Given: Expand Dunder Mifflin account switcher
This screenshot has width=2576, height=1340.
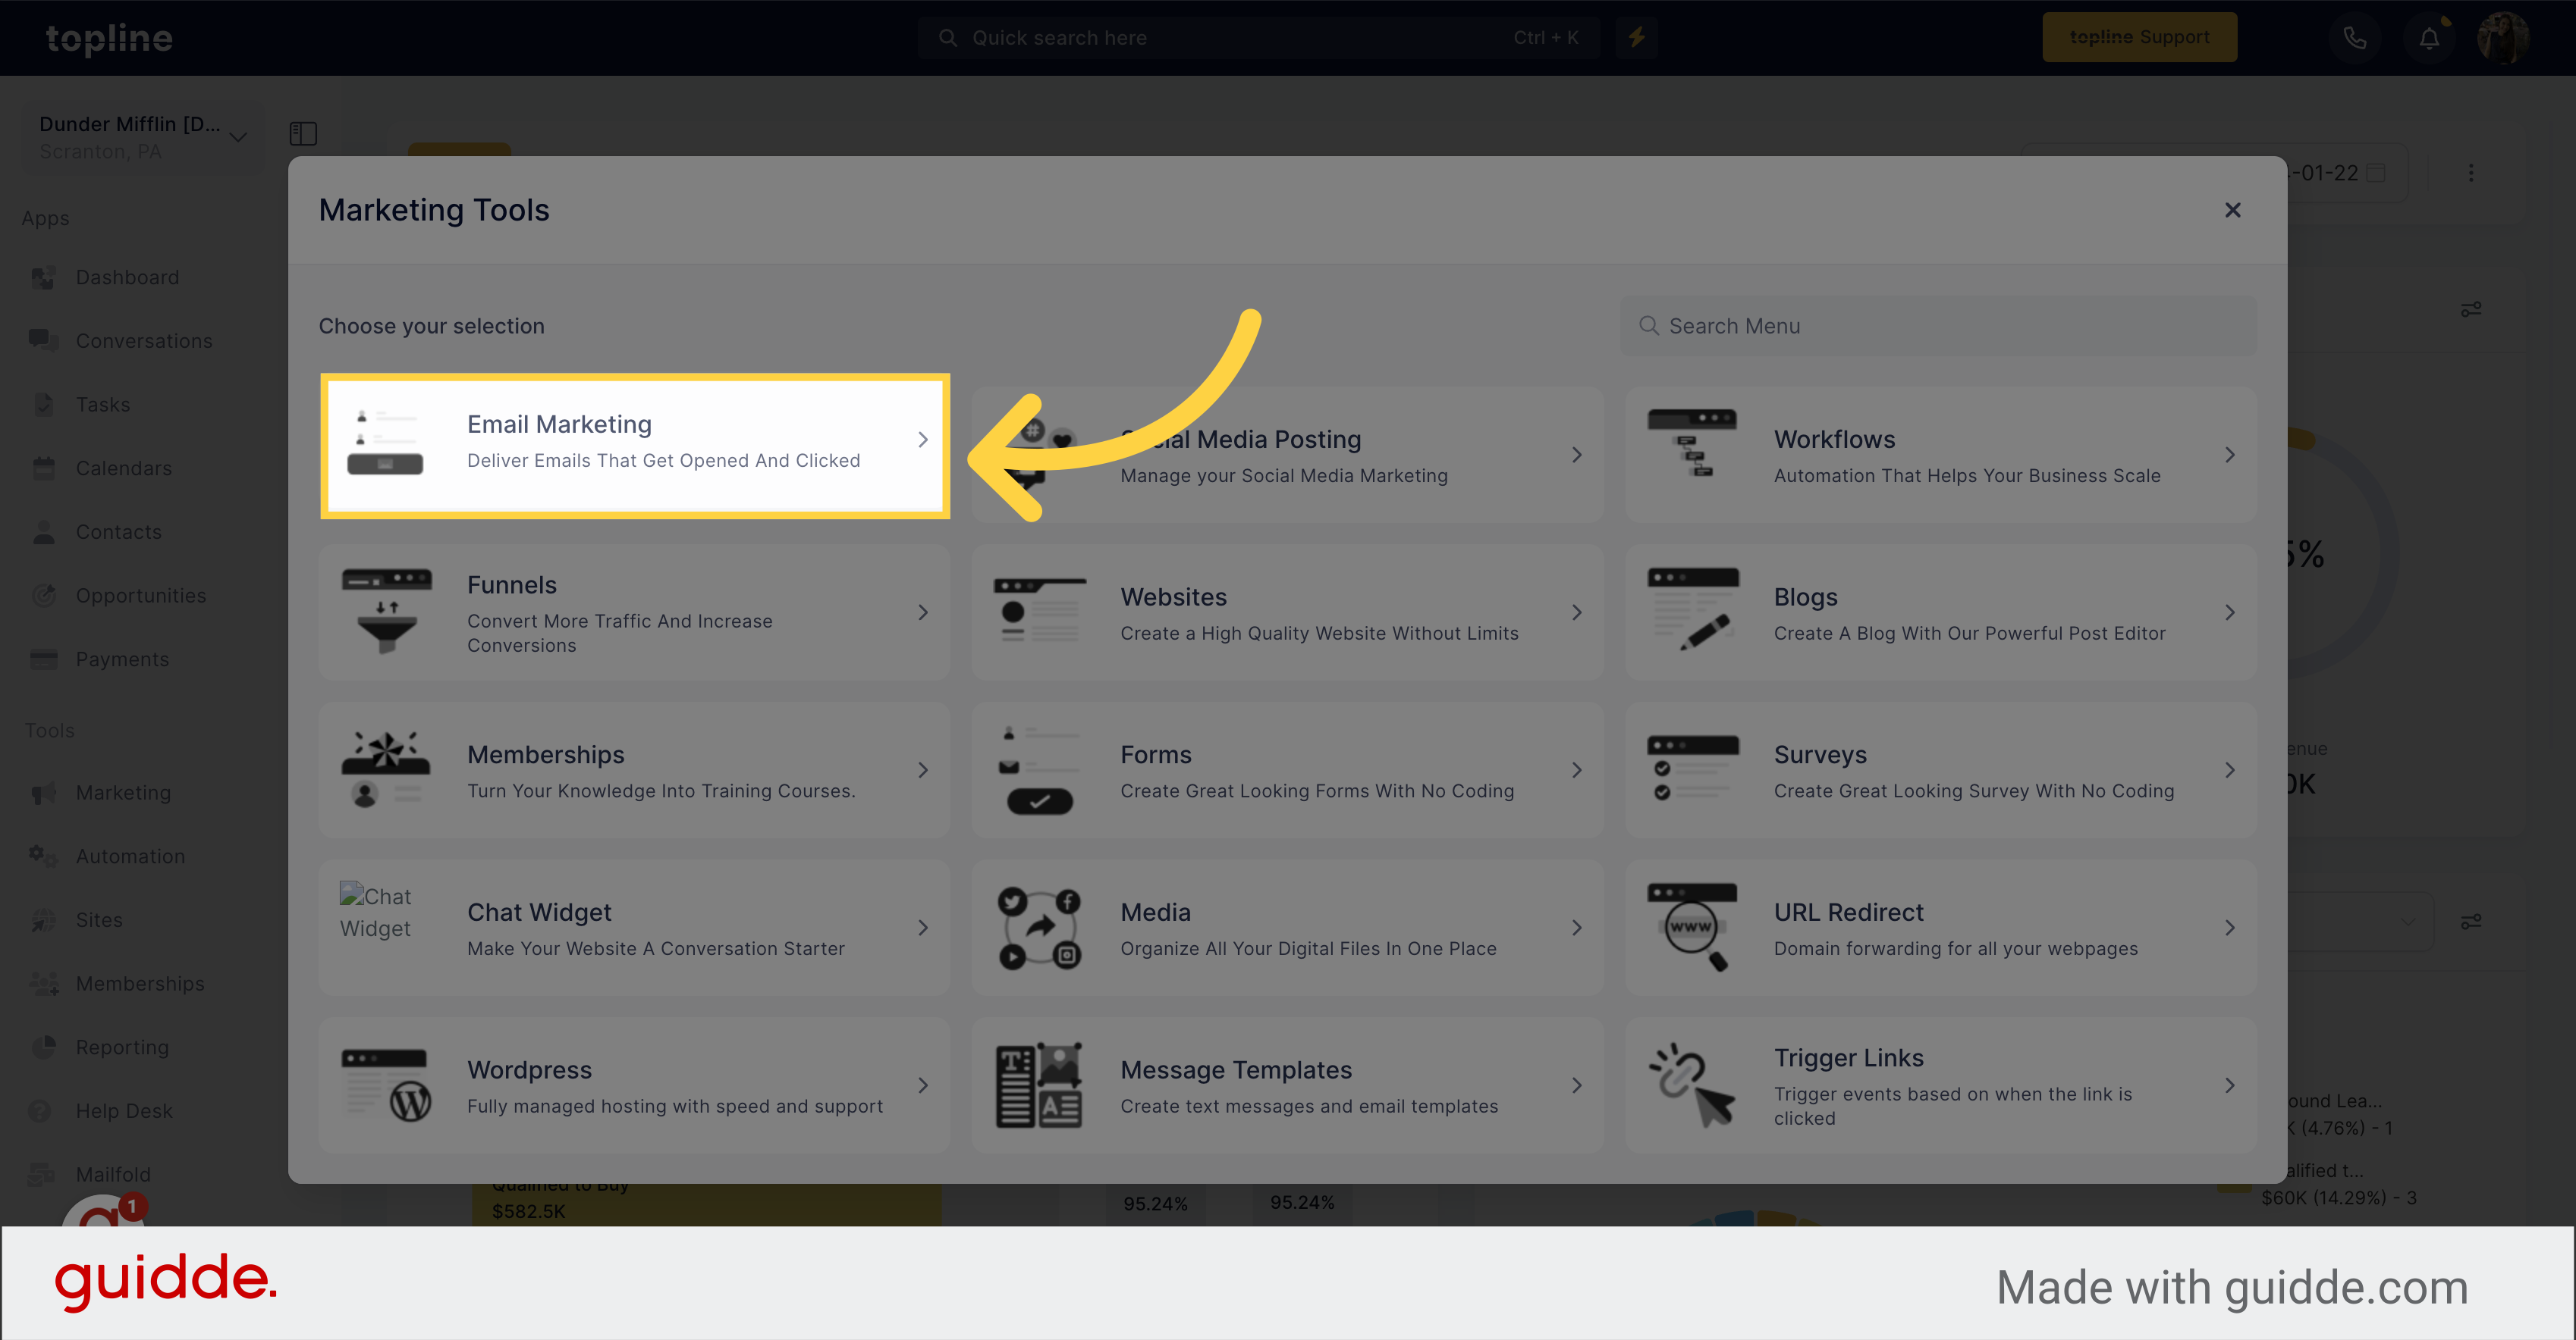Looking at the screenshot, I should click(x=144, y=137).
